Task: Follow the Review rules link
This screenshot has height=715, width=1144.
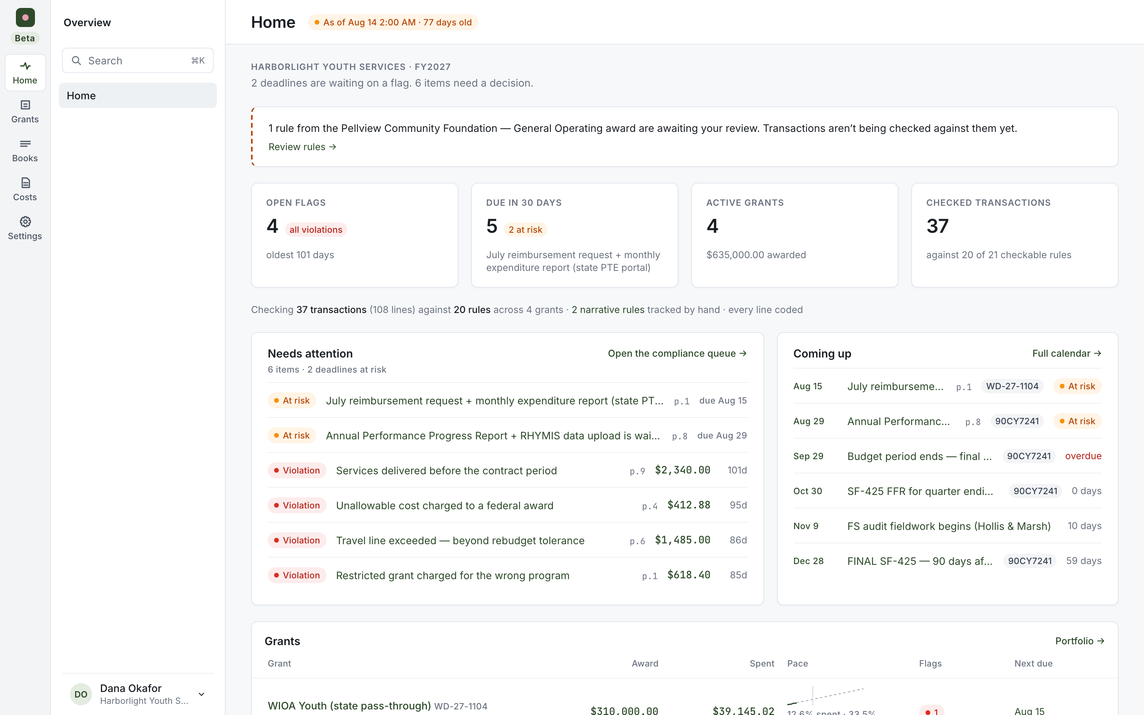Action: coord(303,147)
